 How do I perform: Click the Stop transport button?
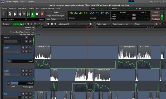pyautogui.click(x=37, y=14)
